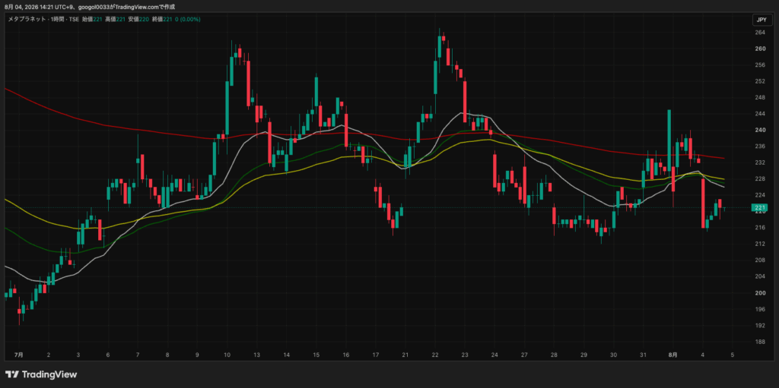This screenshot has width=779, height=388.
Task: Click the 188 price axis label
Action: click(760, 342)
